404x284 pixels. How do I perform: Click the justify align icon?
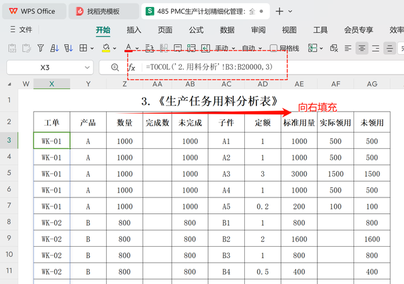(389, 48)
